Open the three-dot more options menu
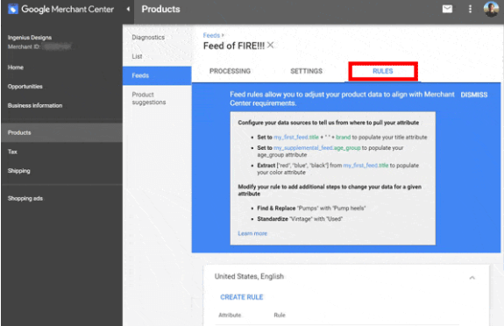 coord(470,9)
